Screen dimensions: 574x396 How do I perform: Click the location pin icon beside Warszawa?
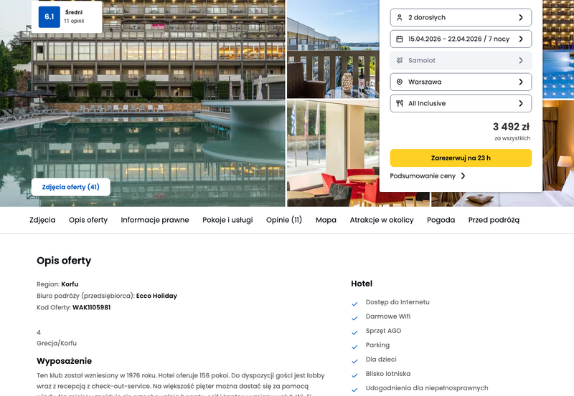tap(400, 82)
